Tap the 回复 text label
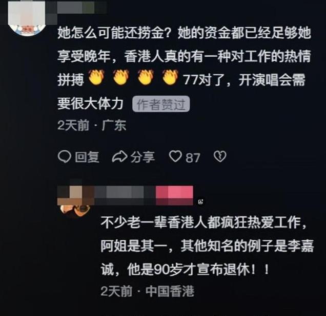Viewport: 326px width, 316px height. (x=87, y=157)
